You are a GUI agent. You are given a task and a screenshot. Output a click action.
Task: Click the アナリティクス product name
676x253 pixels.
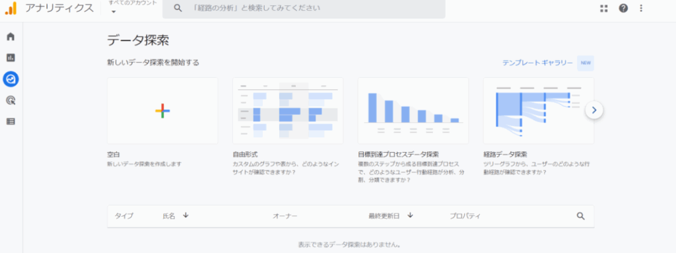point(59,8)
